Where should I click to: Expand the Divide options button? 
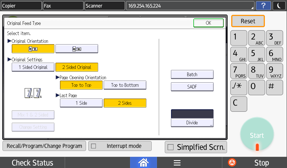[192, 123]
